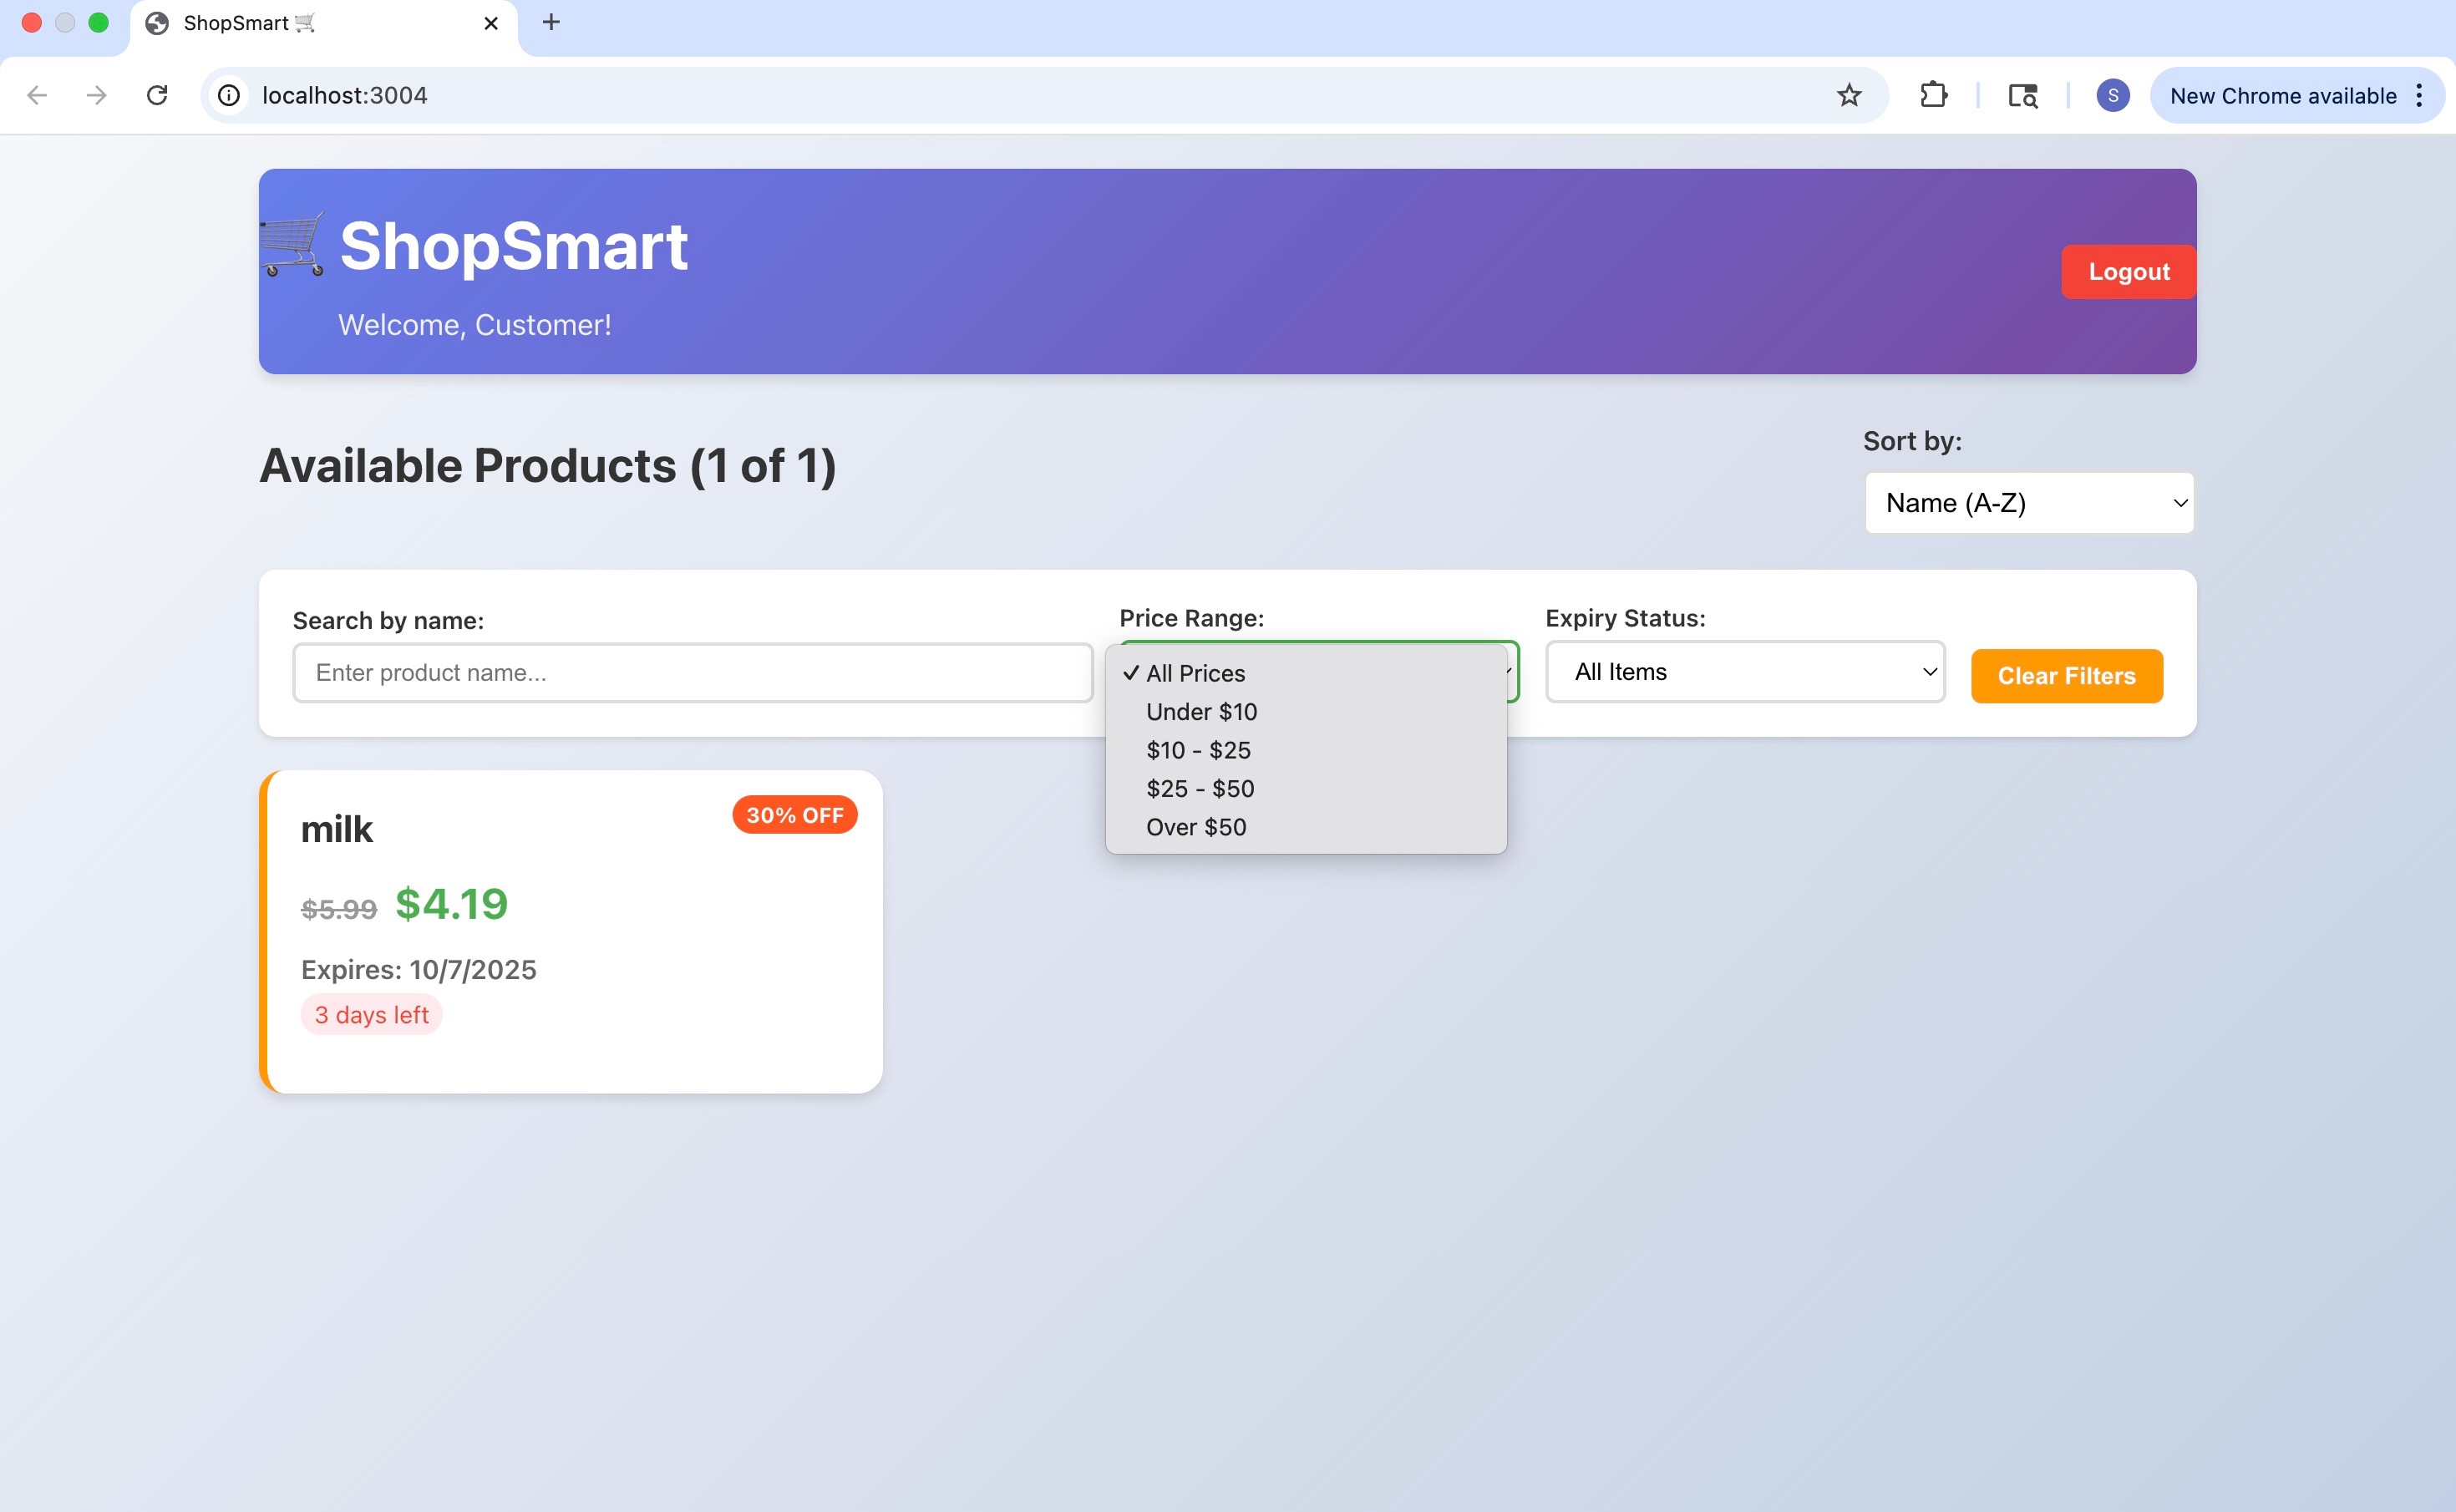This screenshot has height=1512, width=2456.
Task: Click the browser reload icon
Action: (x=157, y=95)
